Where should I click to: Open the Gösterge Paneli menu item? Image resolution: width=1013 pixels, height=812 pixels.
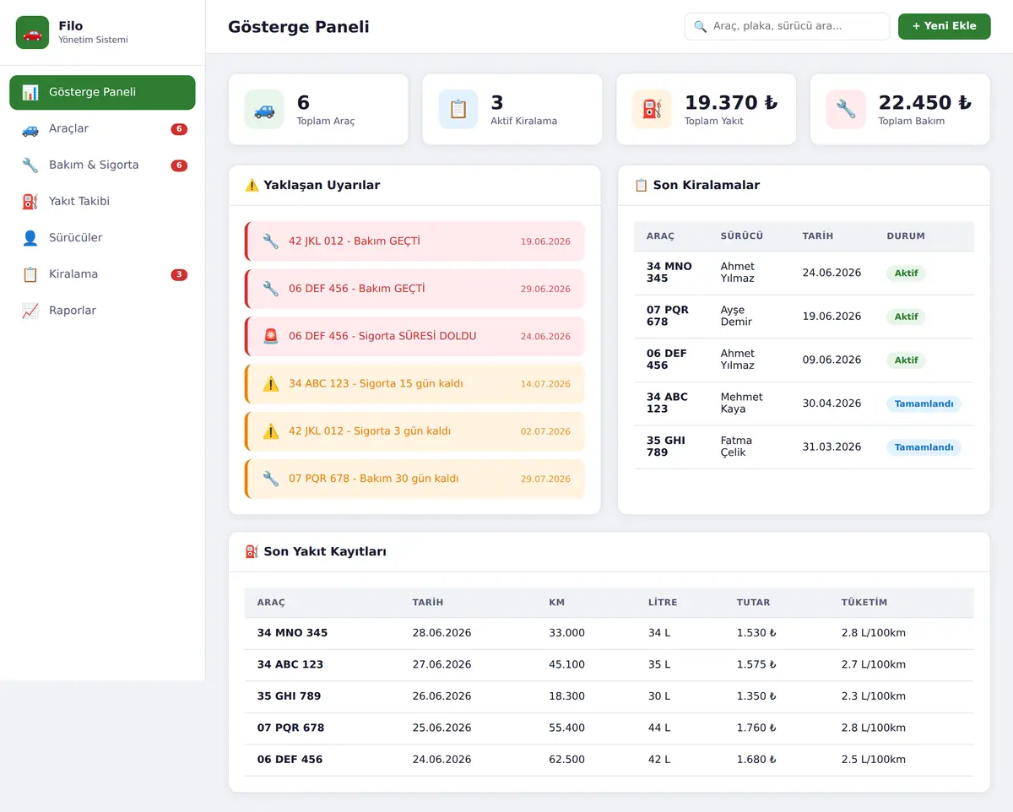tap(102, 92)
